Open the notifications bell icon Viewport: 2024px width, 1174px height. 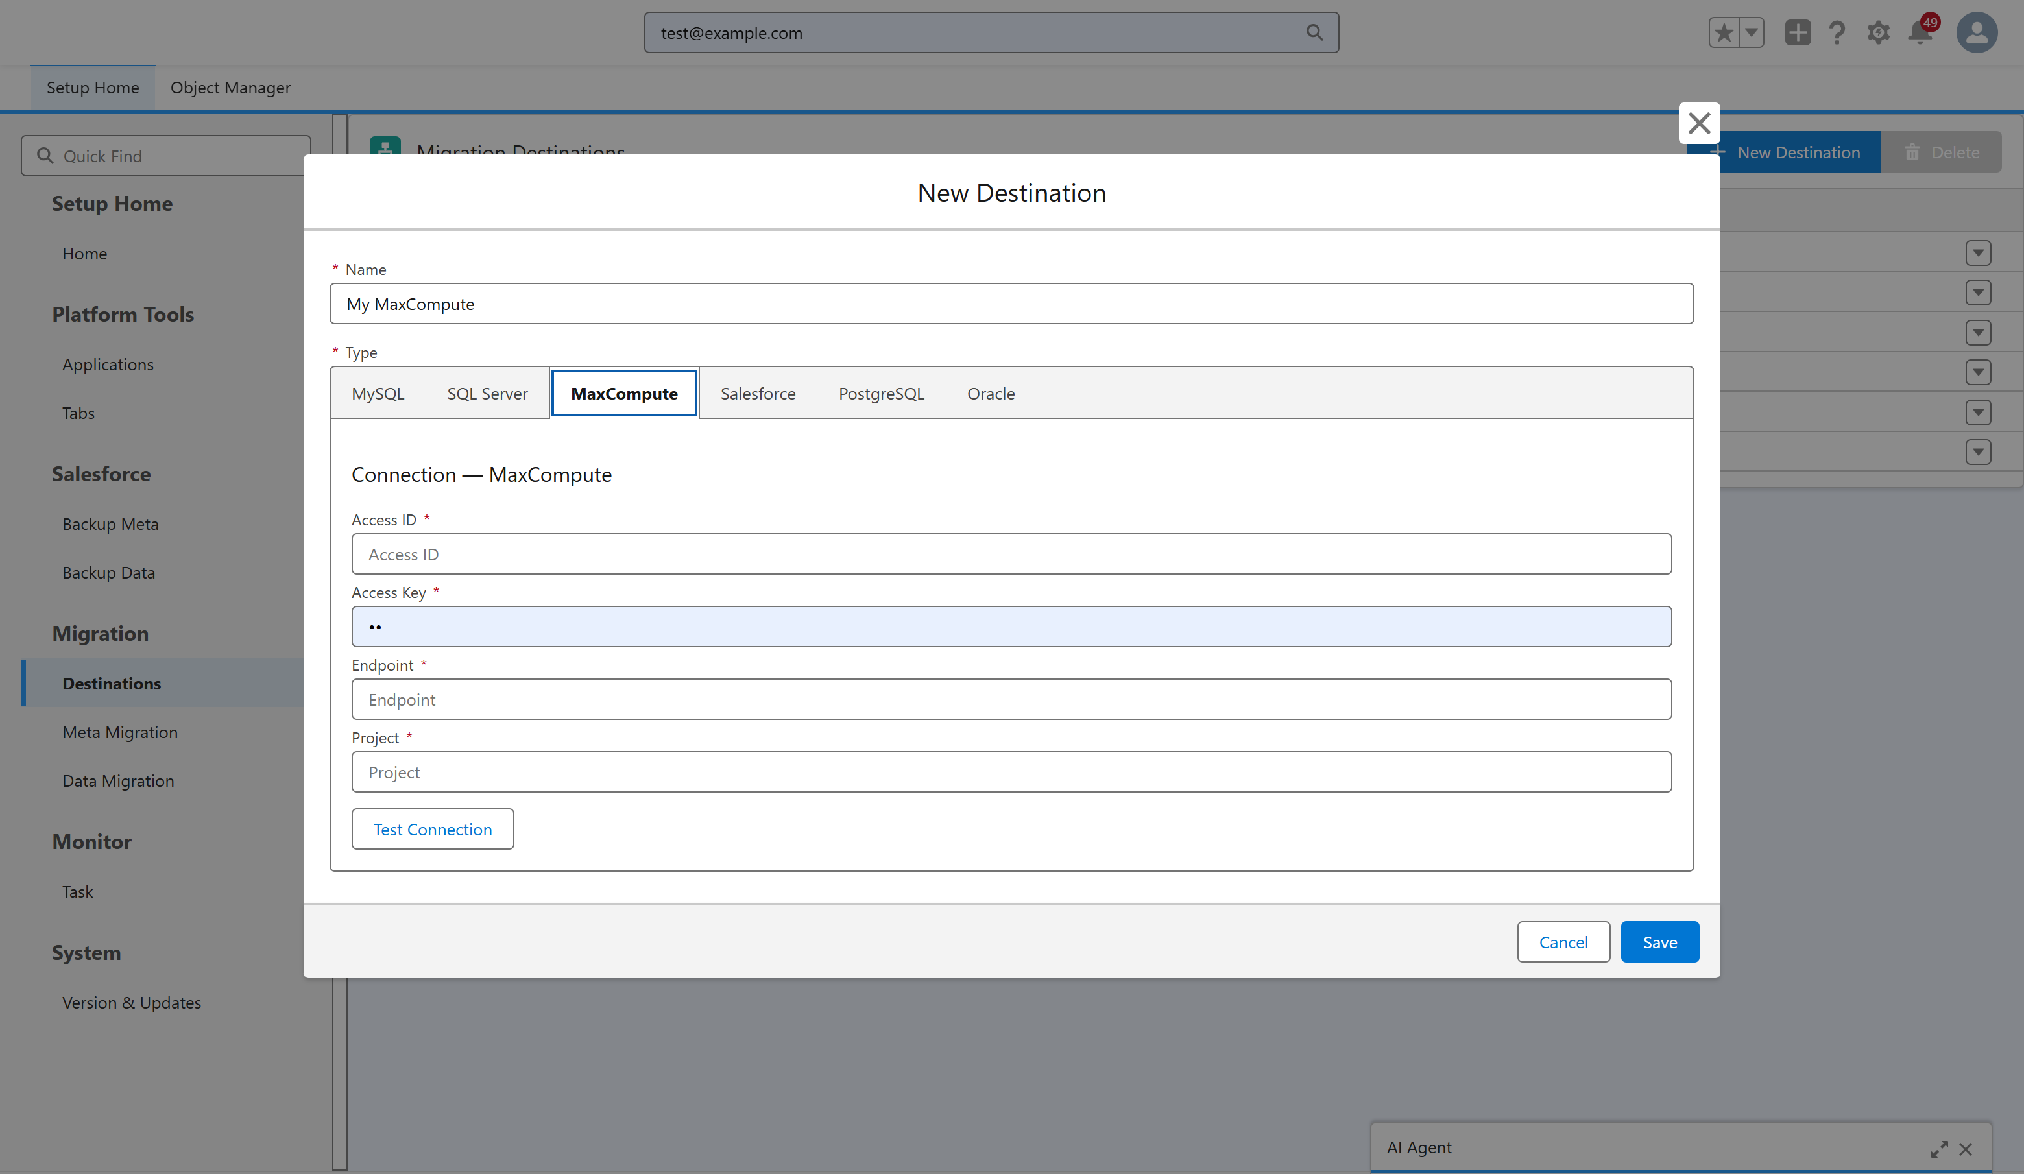[1920, 33]
